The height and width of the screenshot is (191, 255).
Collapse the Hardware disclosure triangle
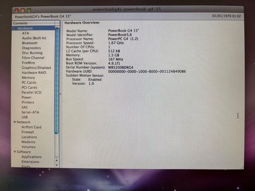pyautogui.click(x=15, y=28)
